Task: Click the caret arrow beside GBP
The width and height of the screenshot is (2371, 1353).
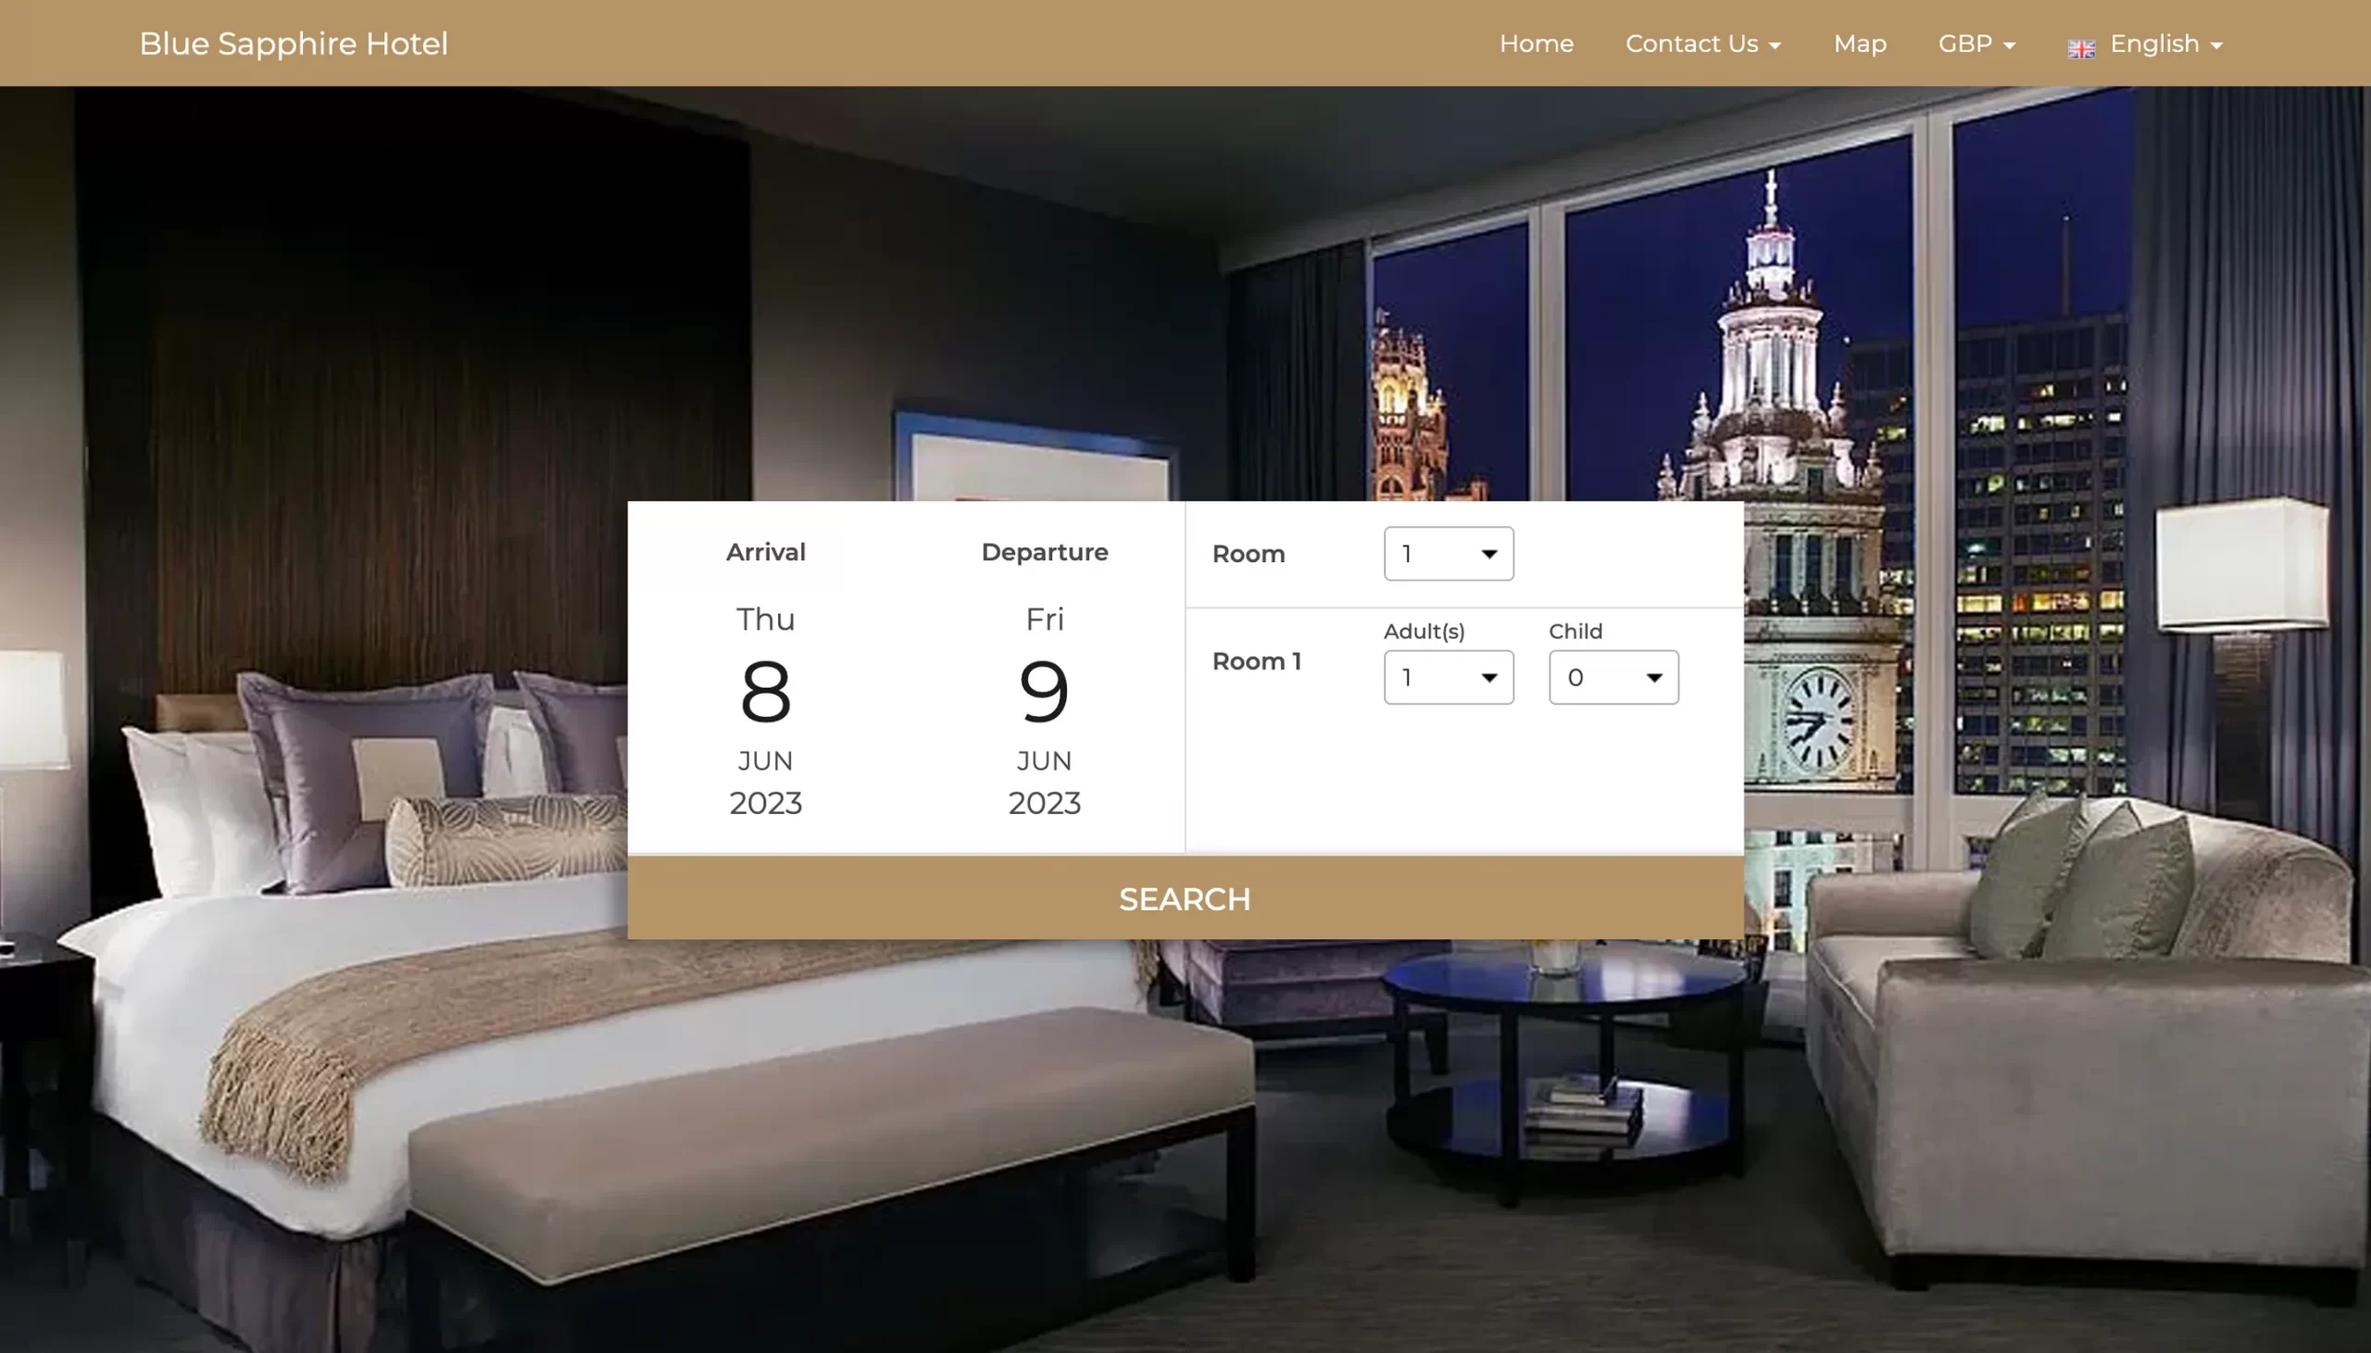Action: (x=2009, y=45)
